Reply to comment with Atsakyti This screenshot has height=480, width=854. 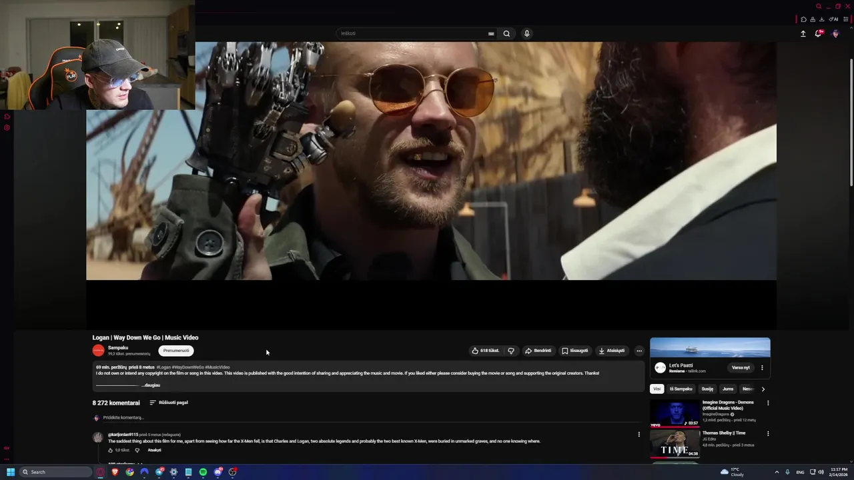(154, 450)
